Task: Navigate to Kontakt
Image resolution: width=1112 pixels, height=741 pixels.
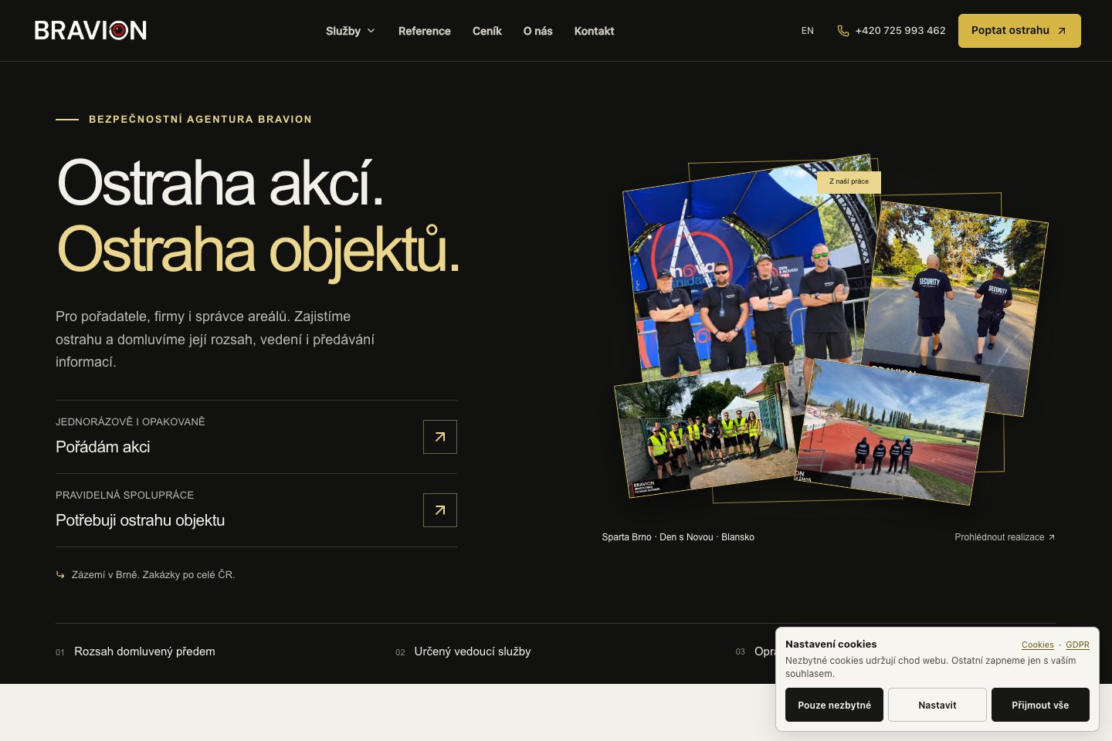Action: [x=595, y=31]
